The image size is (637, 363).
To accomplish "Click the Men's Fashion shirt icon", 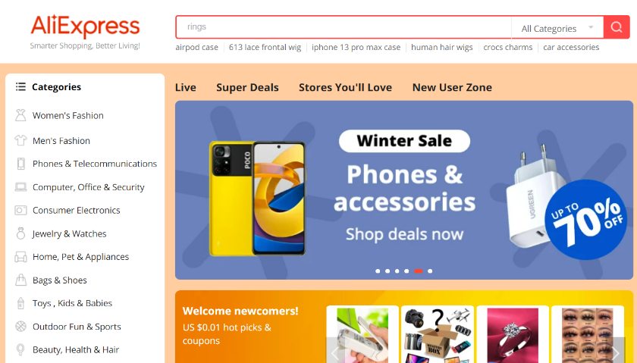I will pos(20,140).
